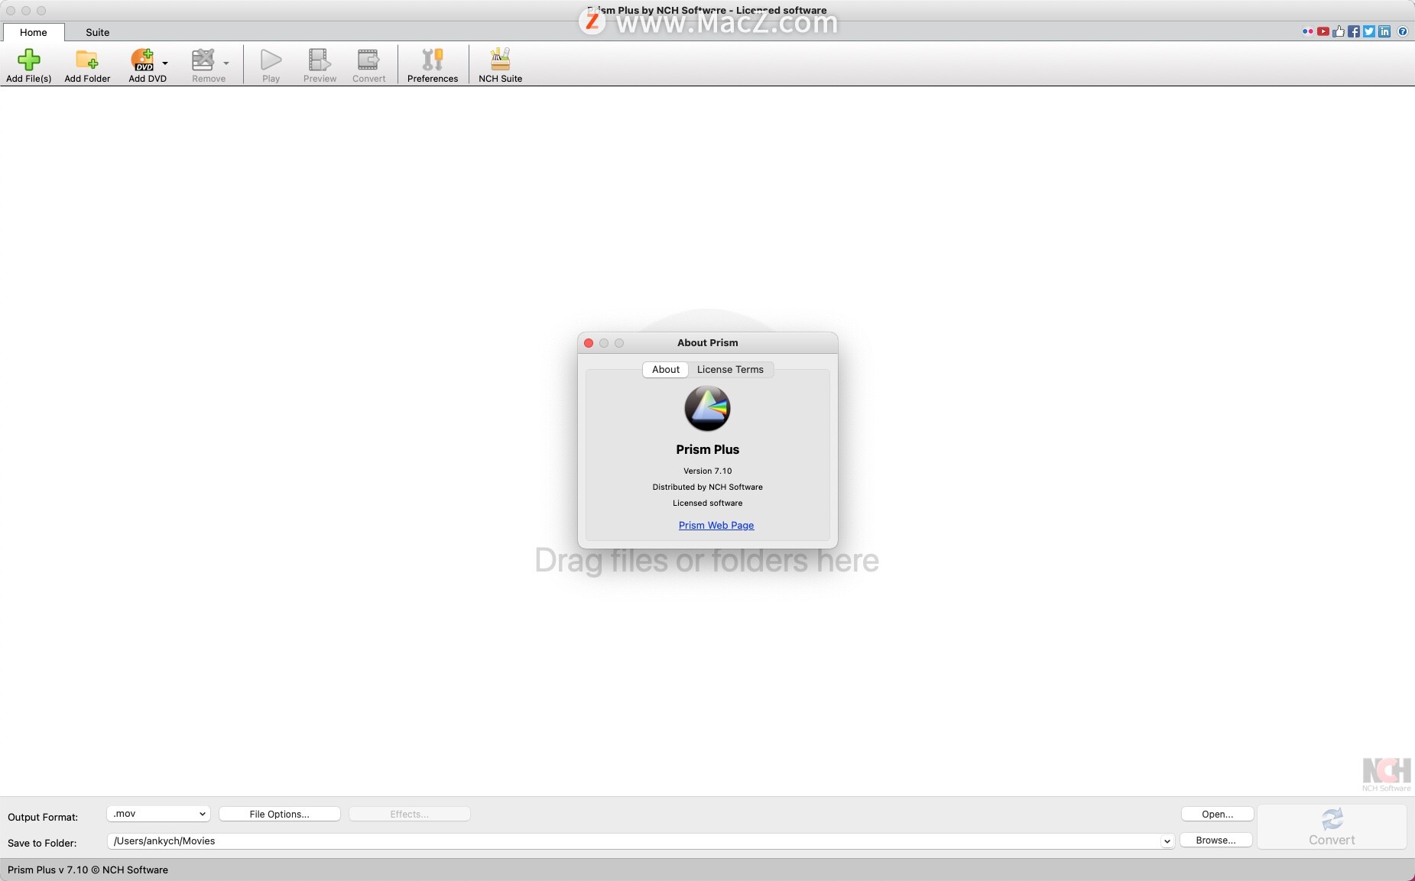Click the File Options... button
This screenshot has width=1415, height=881.
280,815
